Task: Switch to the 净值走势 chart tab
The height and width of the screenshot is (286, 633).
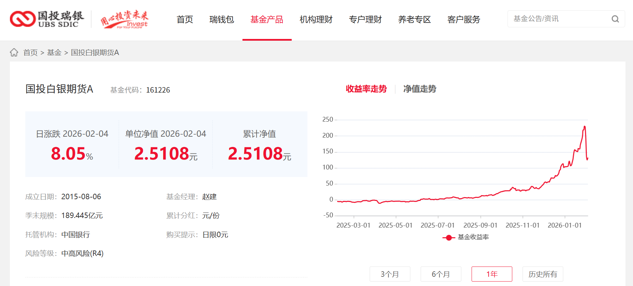Action: 420,89
